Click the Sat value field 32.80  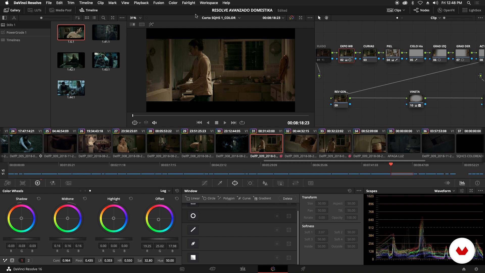149,261
